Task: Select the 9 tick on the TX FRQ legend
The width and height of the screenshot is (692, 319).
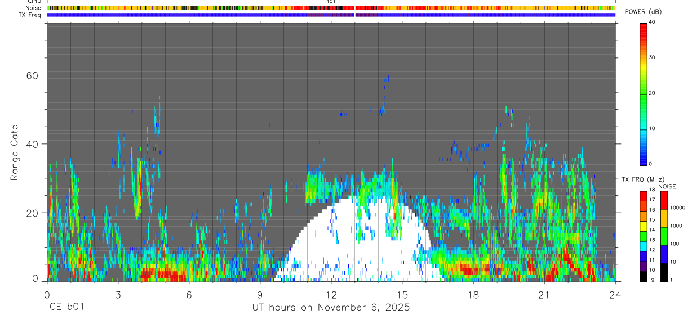Action: (653, 280)
